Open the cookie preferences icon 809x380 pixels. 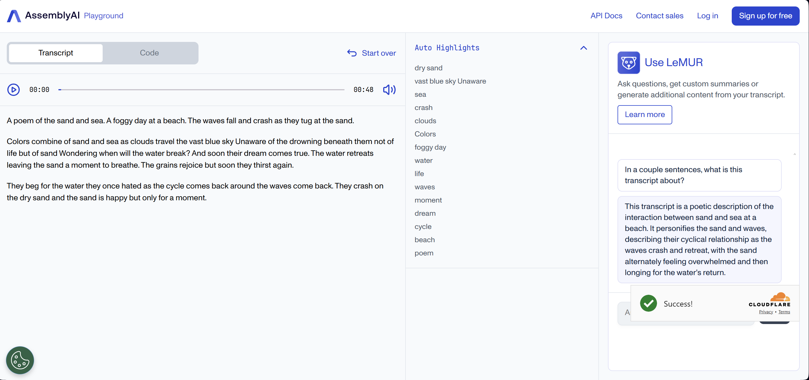pos(20,360)
